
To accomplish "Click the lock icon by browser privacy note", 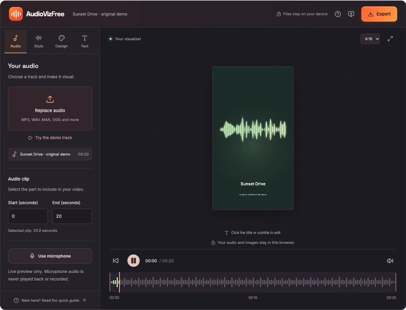I will (213, 242).
